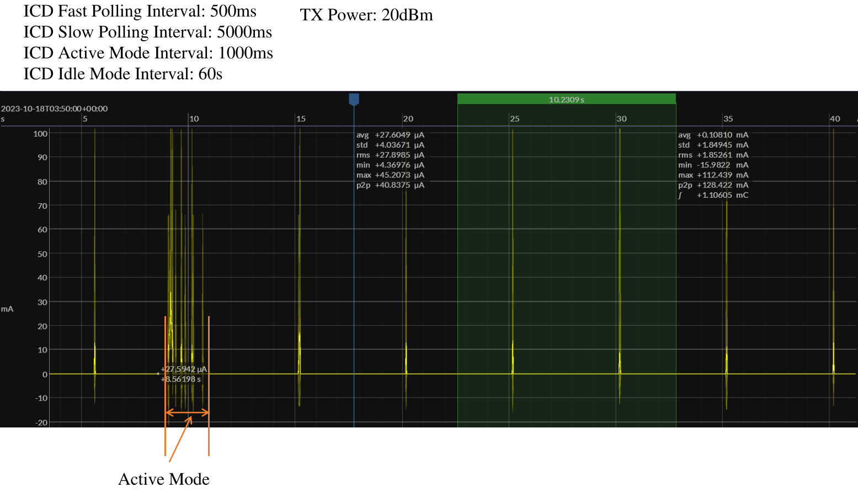Viewport: 858px width, 493px height.
Task: Click the TX Power: 20dBm text
Action: [x=366, y=15]
